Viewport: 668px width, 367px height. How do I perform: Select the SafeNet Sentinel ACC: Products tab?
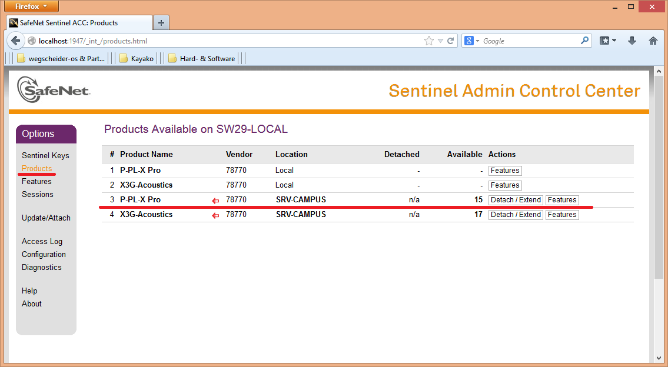click(79, 23)
